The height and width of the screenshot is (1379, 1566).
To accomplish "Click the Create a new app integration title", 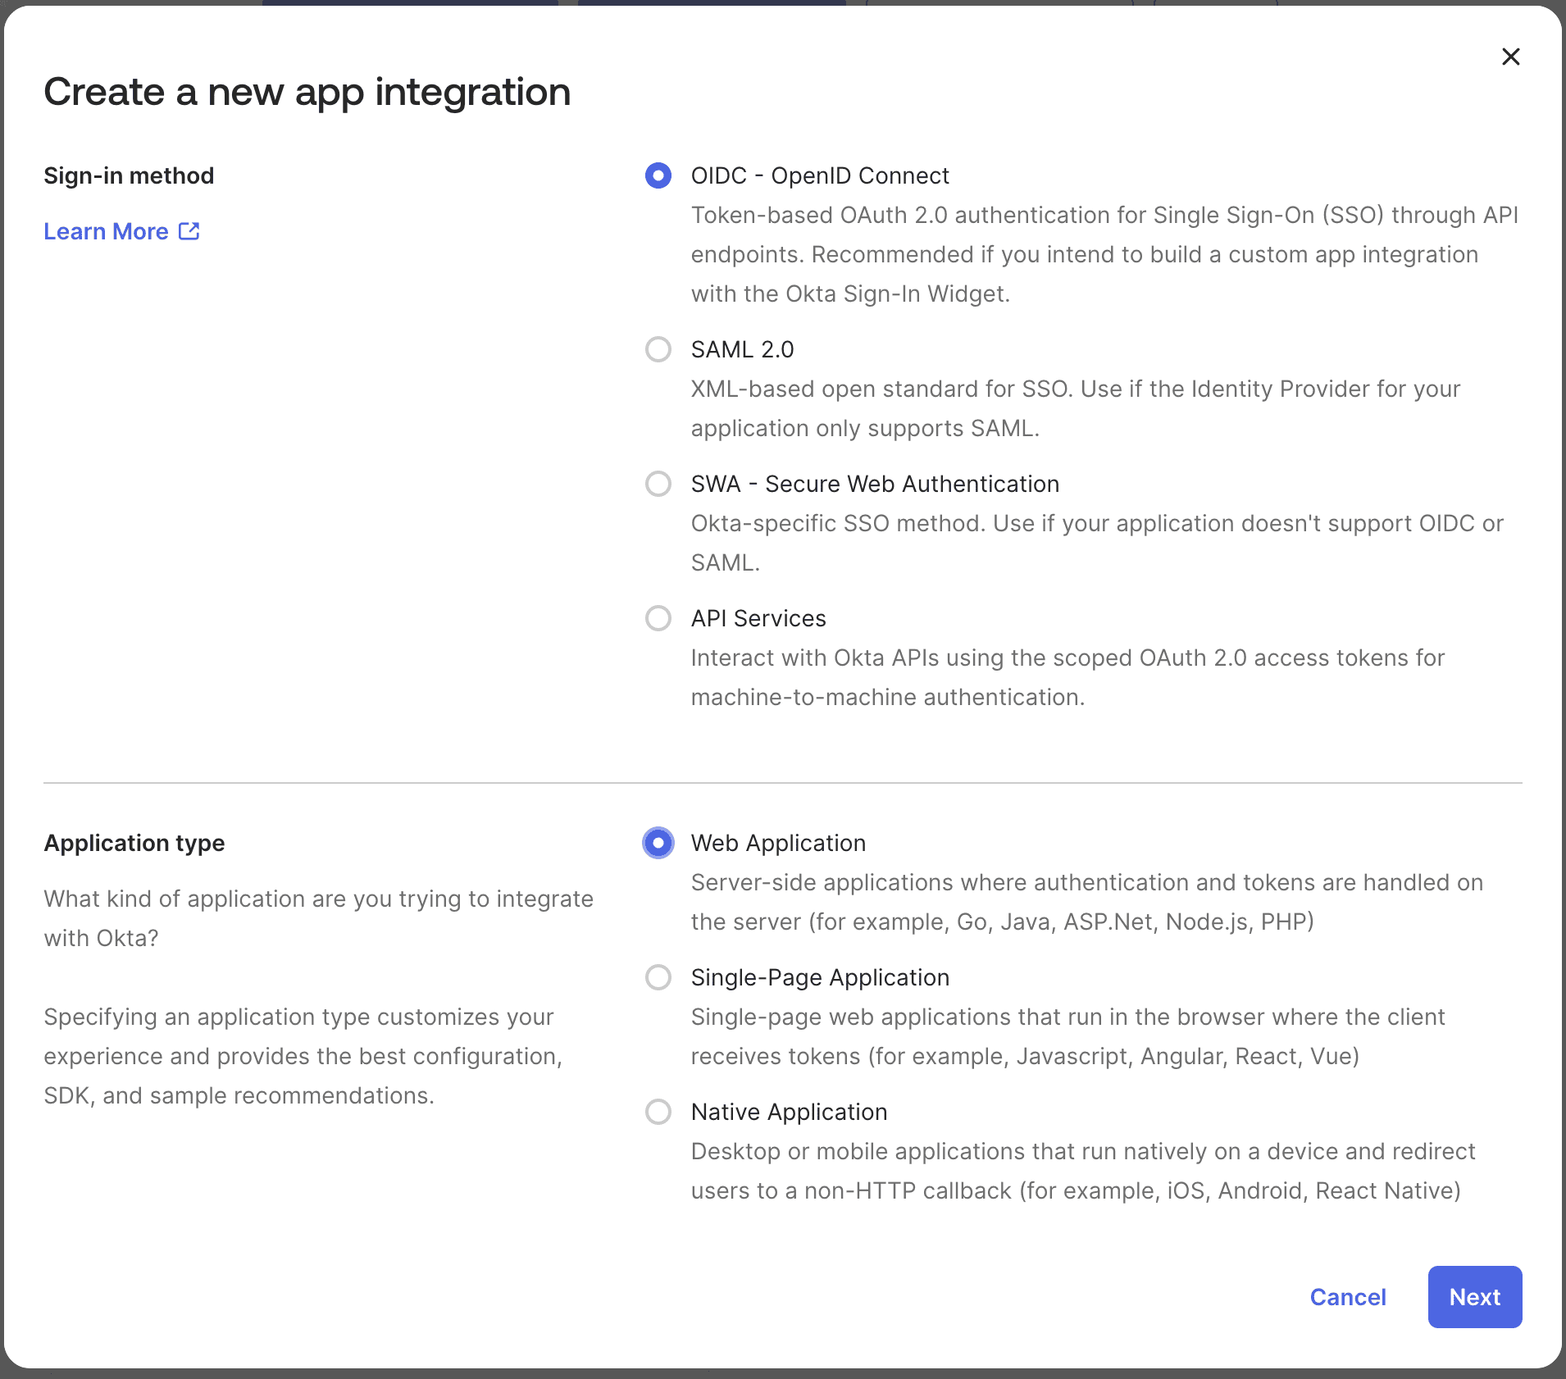I will (x=307, y=91).
